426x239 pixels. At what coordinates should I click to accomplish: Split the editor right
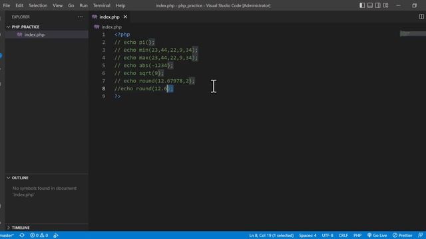pos(421,17)
